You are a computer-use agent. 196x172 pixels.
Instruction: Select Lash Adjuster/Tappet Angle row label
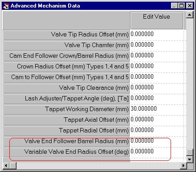point(66,99)
